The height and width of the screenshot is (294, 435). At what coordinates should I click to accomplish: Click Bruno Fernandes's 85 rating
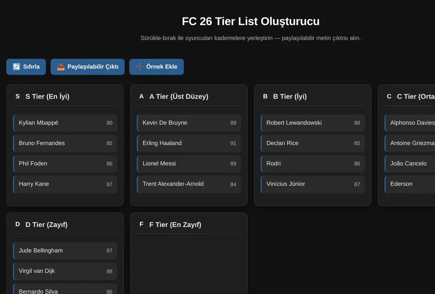click(x=109, y=144)
